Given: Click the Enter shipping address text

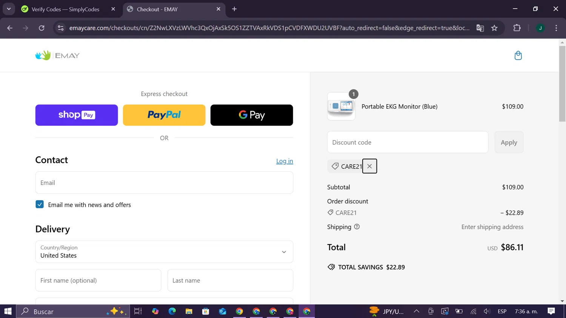Looking at the screenshot, I should point(492,227).
